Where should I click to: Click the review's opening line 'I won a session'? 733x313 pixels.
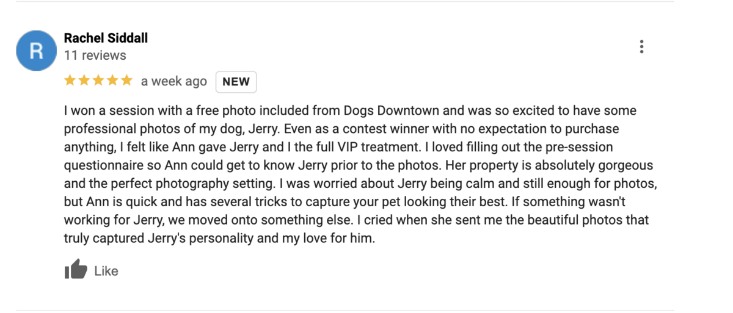point(104,112)
